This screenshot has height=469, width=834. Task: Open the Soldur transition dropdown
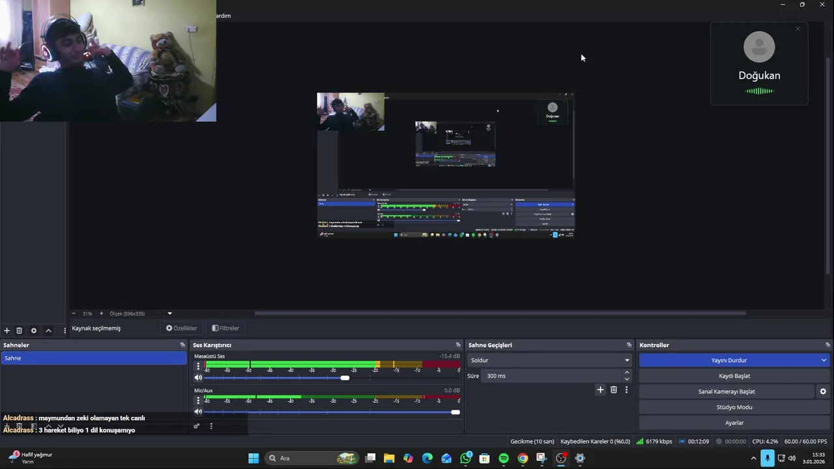(x=550, y=360)
